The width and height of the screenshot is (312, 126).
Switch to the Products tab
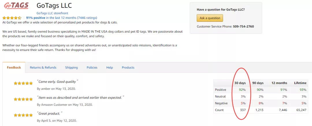128,67
